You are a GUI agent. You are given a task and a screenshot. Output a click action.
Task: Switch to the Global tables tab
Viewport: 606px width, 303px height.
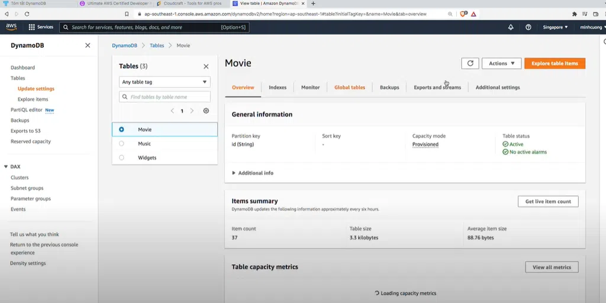[x=350, y=87]
